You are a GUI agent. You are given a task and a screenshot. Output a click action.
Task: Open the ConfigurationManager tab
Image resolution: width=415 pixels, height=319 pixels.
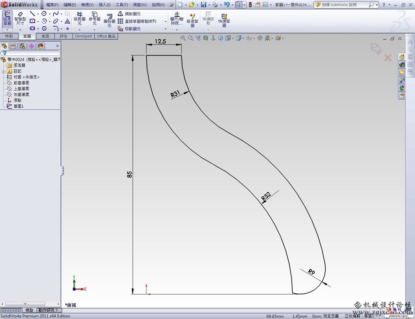(x=22, y=46)
